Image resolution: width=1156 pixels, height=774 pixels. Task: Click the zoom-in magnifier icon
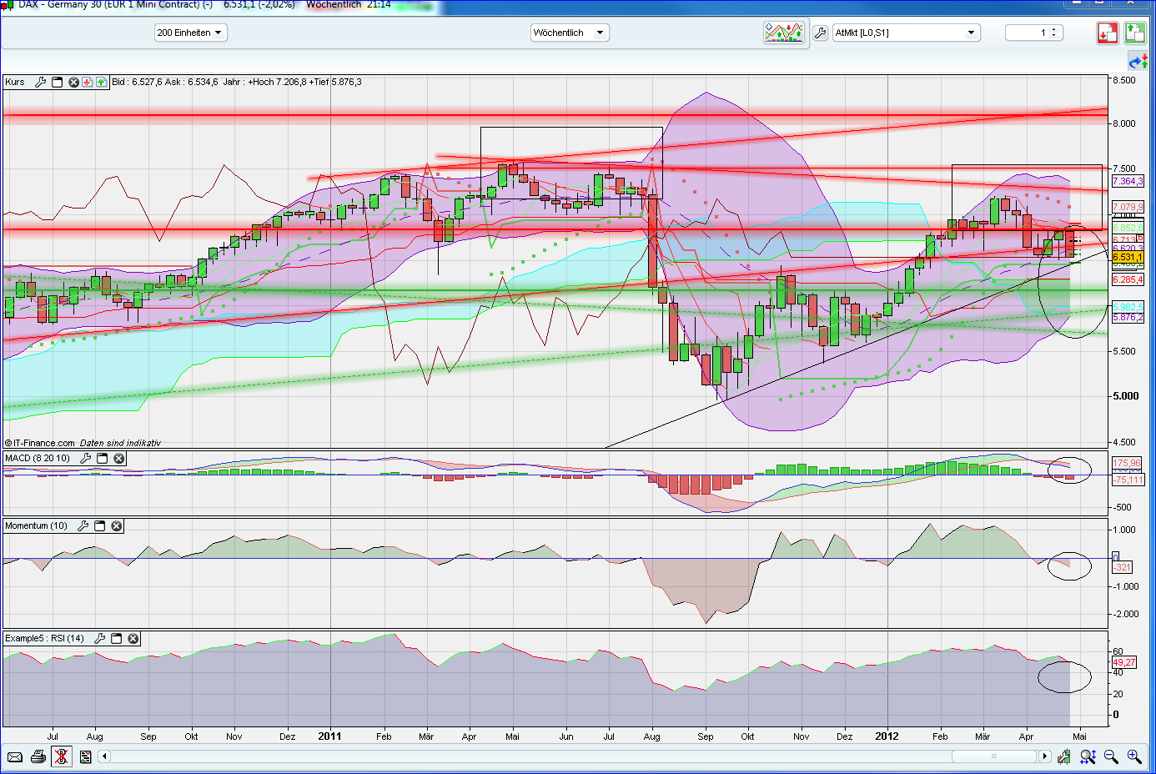click(1135, 756)
